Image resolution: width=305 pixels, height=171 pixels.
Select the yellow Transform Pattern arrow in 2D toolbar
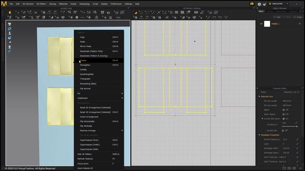click(135, 12)
